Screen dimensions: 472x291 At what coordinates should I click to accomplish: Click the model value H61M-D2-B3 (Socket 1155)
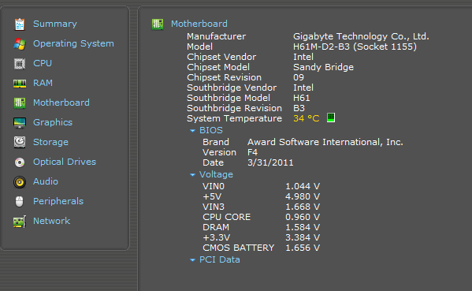point(355,47)
